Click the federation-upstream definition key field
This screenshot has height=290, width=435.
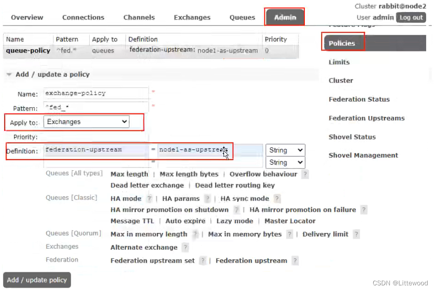(96, 150)
